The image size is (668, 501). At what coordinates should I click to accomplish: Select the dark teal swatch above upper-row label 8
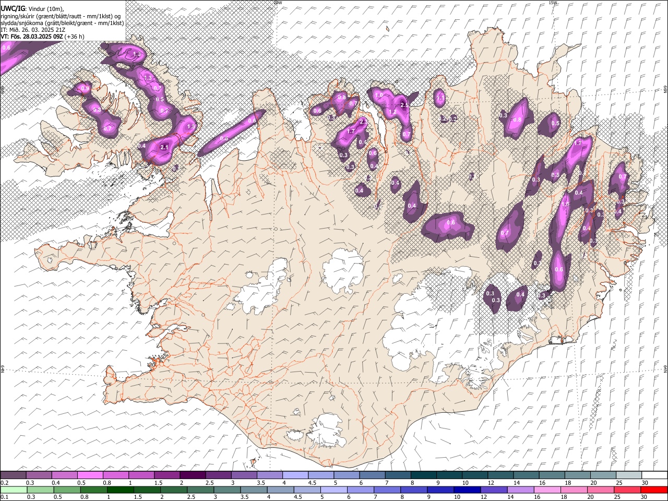click(x=423, y=475)
